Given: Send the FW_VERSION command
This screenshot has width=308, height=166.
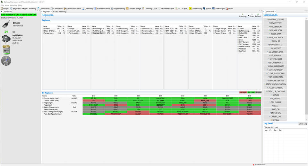Looking at the screenshot, I should tap(275, 27).
